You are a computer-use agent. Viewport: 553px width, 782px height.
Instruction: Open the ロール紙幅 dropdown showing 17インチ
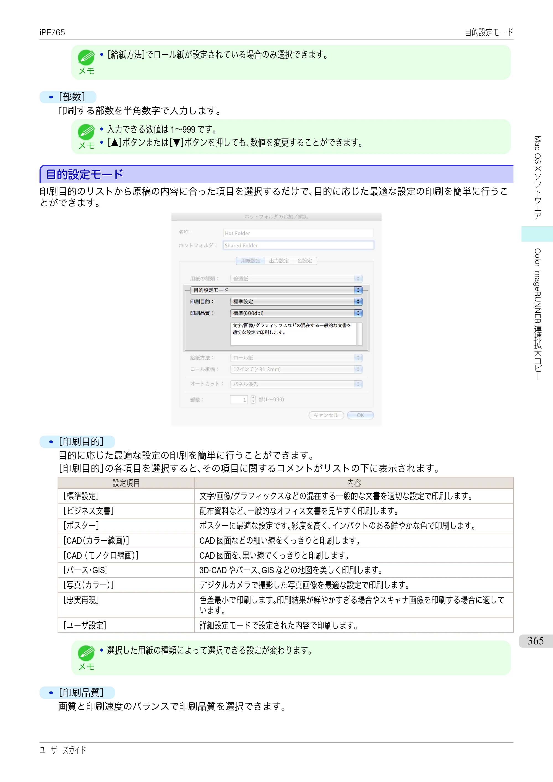click(296, 369)
